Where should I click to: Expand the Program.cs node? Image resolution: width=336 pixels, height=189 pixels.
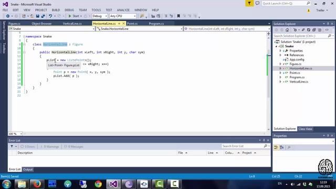[280, 77]
